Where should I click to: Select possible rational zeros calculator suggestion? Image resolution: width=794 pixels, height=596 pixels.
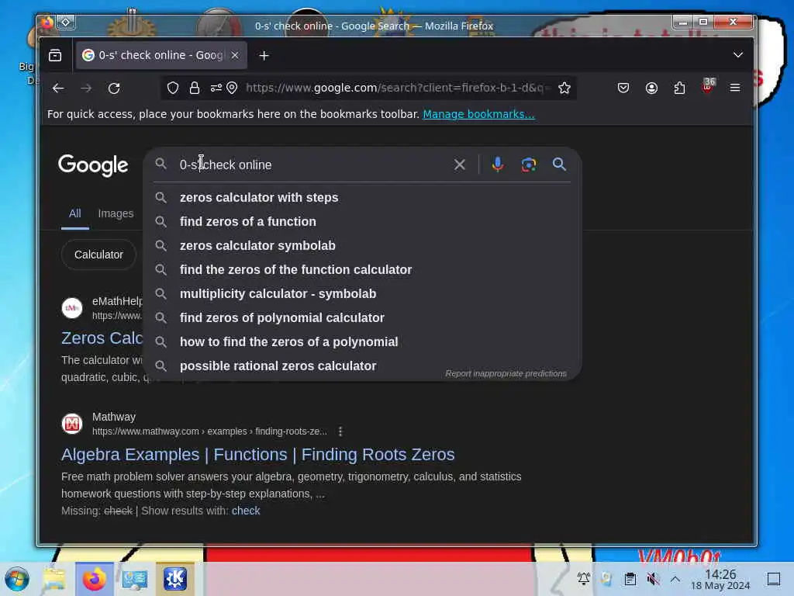(x=362, y=366)
